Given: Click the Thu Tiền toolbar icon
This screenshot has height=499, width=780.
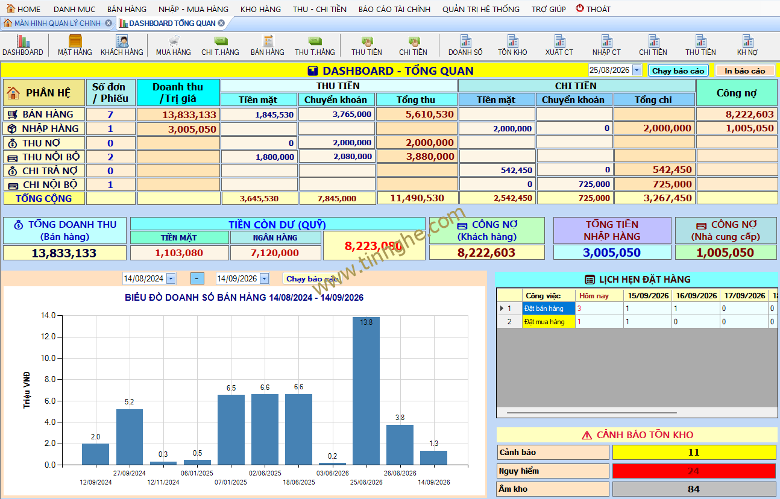Looking at the screenshot, I should pos(367,45).
